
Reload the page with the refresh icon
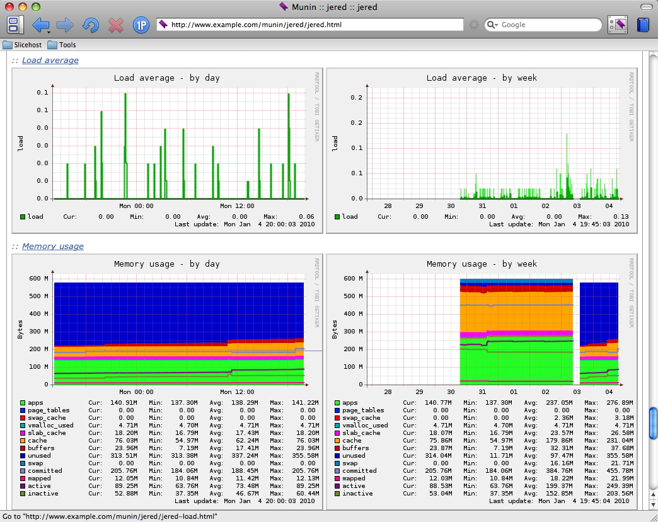click(x=91, y=25)
